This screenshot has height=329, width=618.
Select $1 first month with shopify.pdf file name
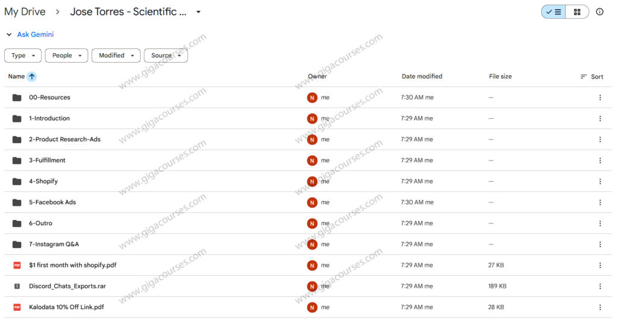point(72,265)
